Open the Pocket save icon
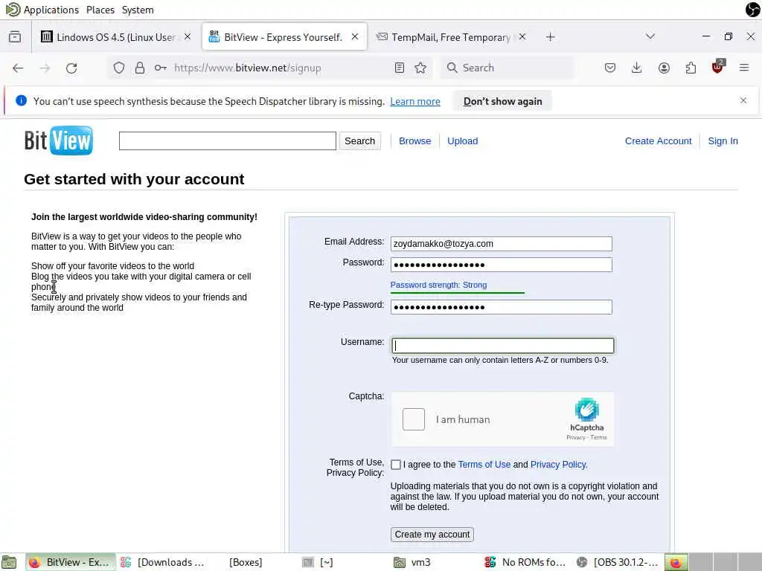762x571 pixels. [610, 68]
